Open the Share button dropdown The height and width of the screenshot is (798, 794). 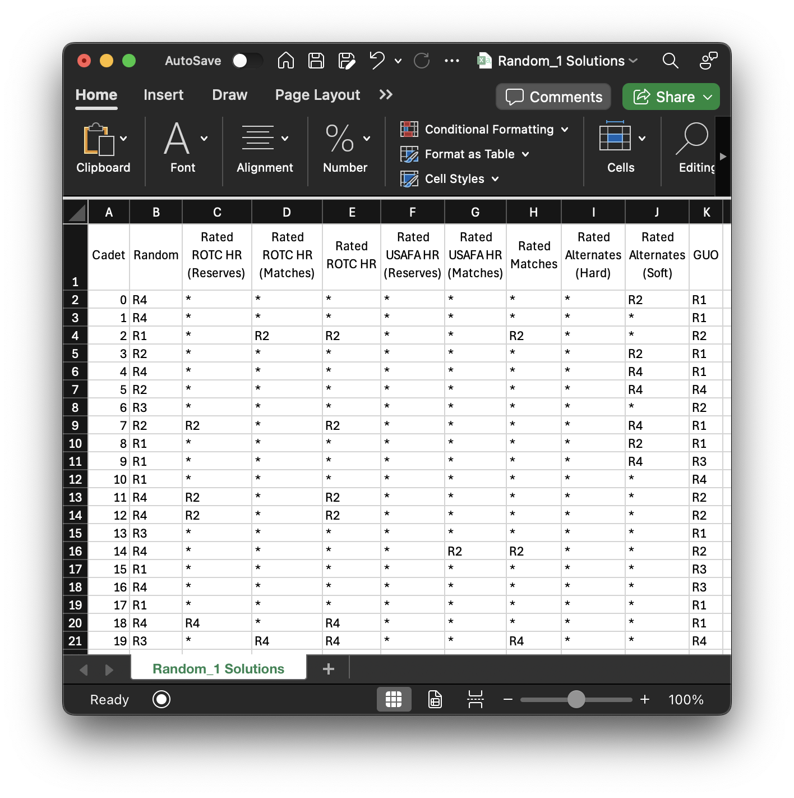(x=708, y=97)
